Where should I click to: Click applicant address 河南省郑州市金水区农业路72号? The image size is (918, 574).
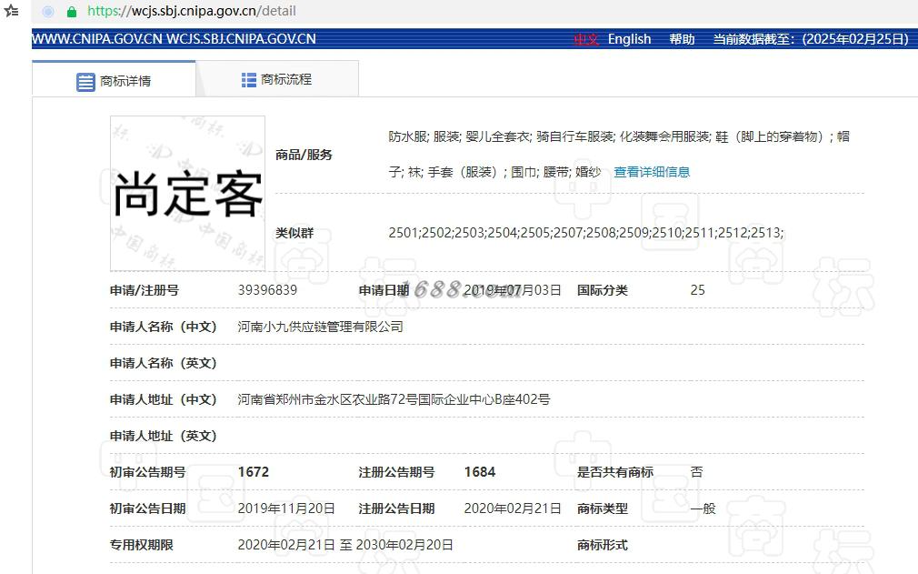[x=328, y=399]
